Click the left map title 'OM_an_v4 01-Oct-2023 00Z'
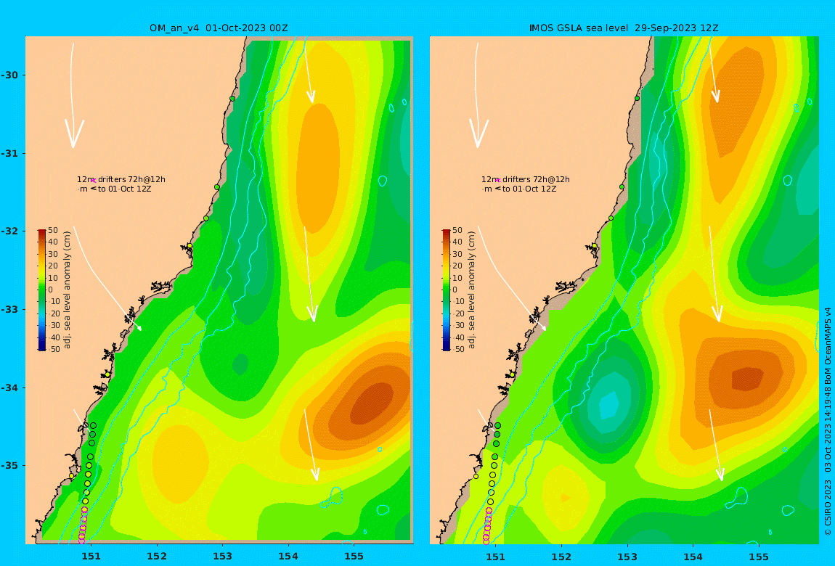 (x=219, y=28)
